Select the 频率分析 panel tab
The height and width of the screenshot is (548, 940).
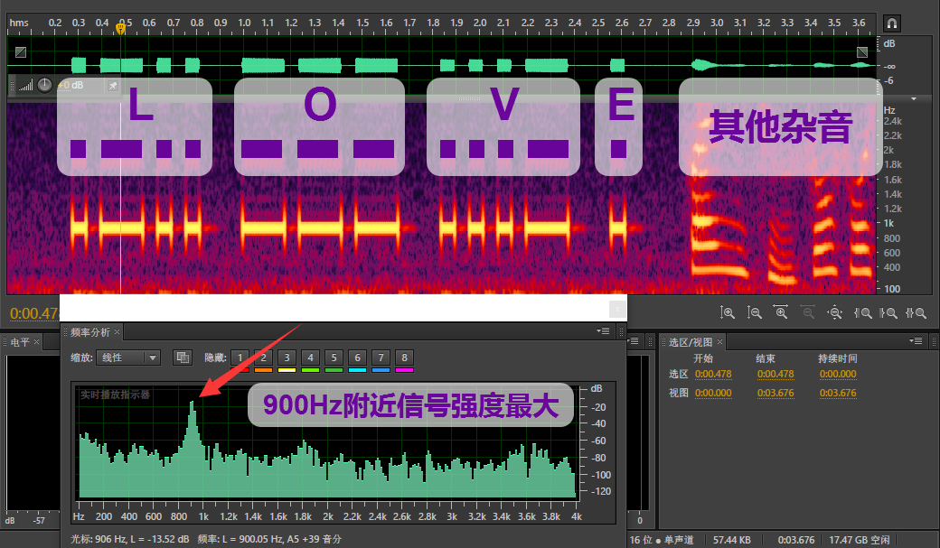pos(89,332)
